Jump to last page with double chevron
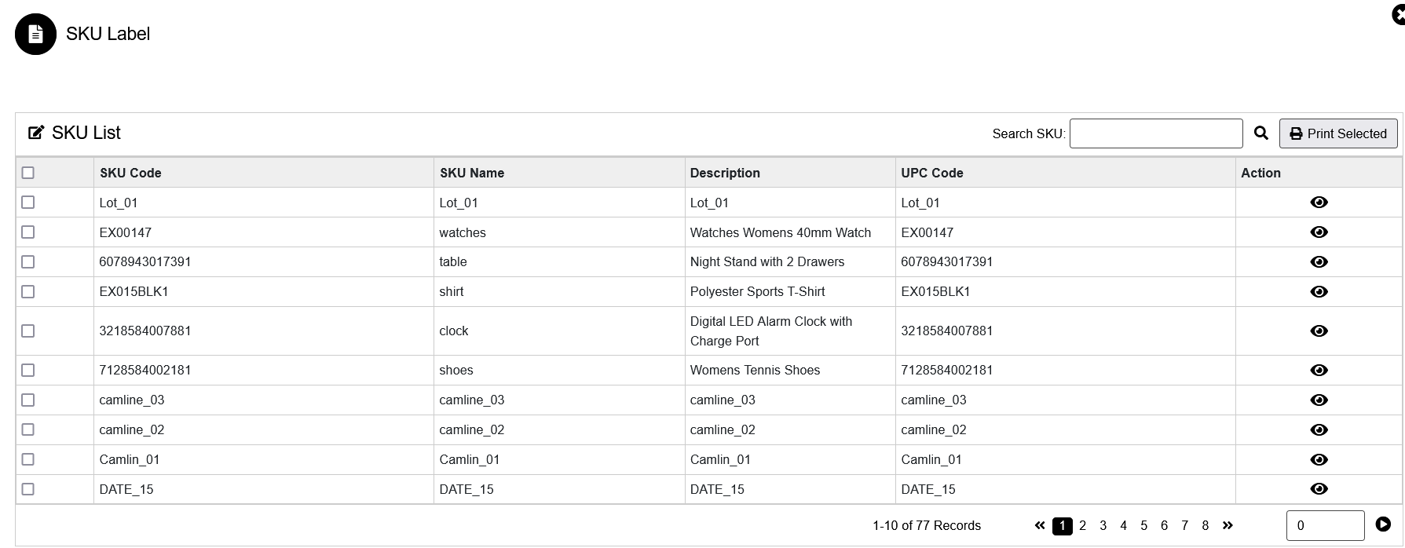1405x548 pixels. pyautogui.click(x=1228, y=526)
